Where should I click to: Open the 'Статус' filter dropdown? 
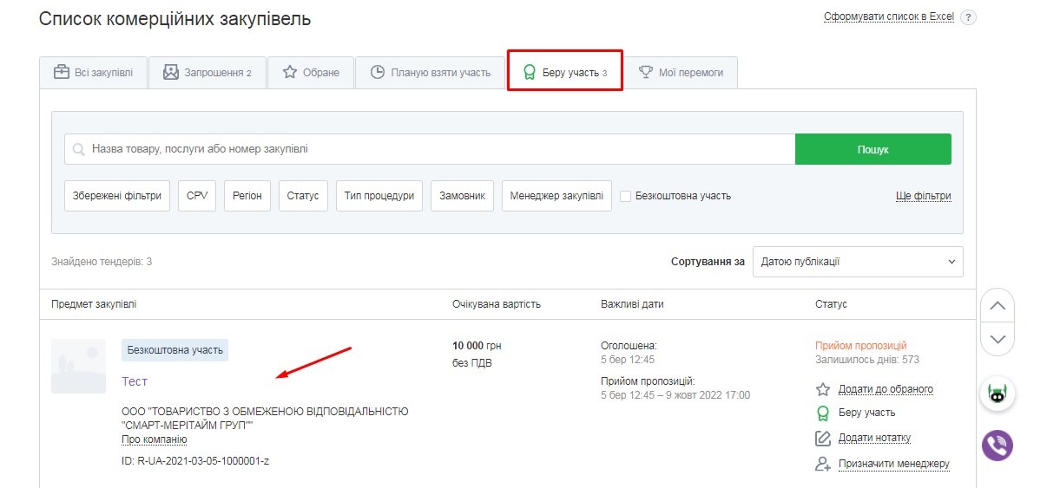[x=303, y=196]
